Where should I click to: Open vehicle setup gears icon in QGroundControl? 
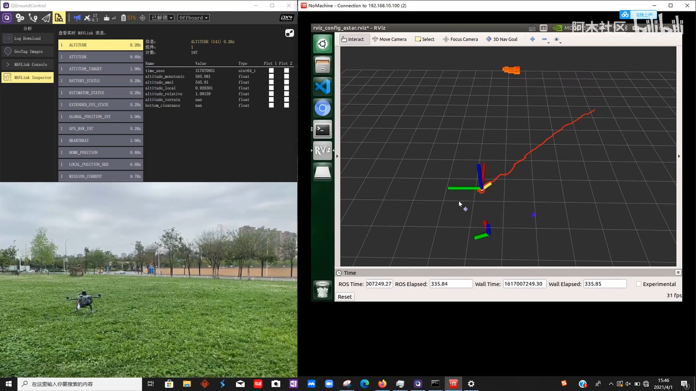click(20, 18)
